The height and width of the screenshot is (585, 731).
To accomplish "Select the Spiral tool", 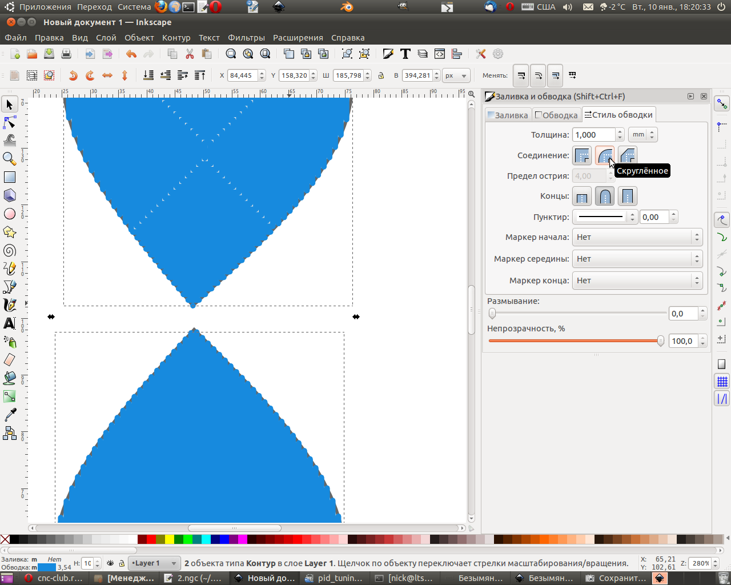I will tap(10, 250).
